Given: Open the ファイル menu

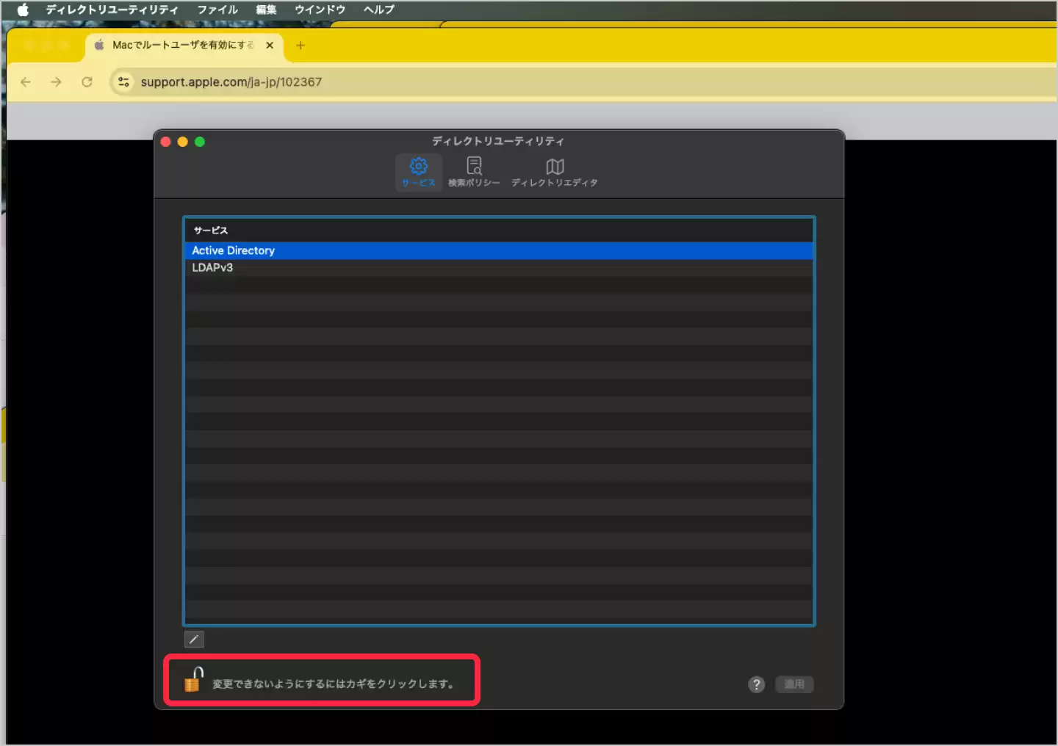Looking at the screenshot, I should 217,10.
